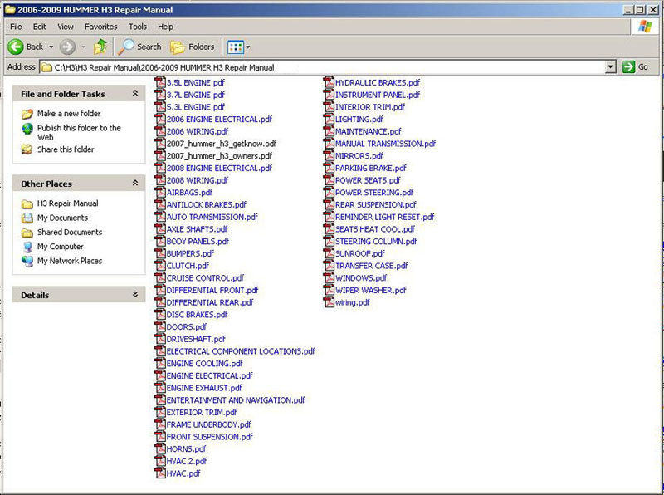Expand the Address bar dropdown
The width and height of the screenshot is (664, 495).
tap(610, 67)
